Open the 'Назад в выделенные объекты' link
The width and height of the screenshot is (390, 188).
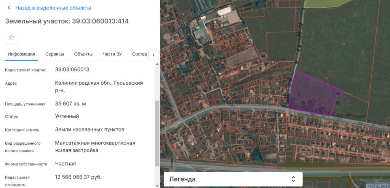click(x=53, y=8)
